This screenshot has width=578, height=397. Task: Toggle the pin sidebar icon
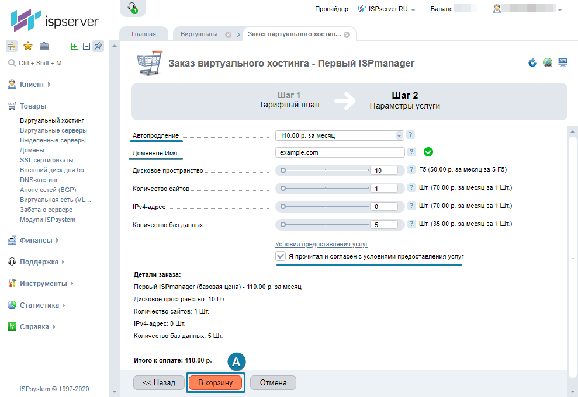pos(98,46)
